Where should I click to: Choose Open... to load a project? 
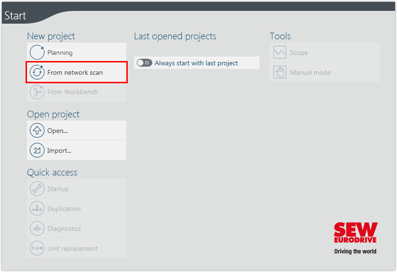(57, 131)
